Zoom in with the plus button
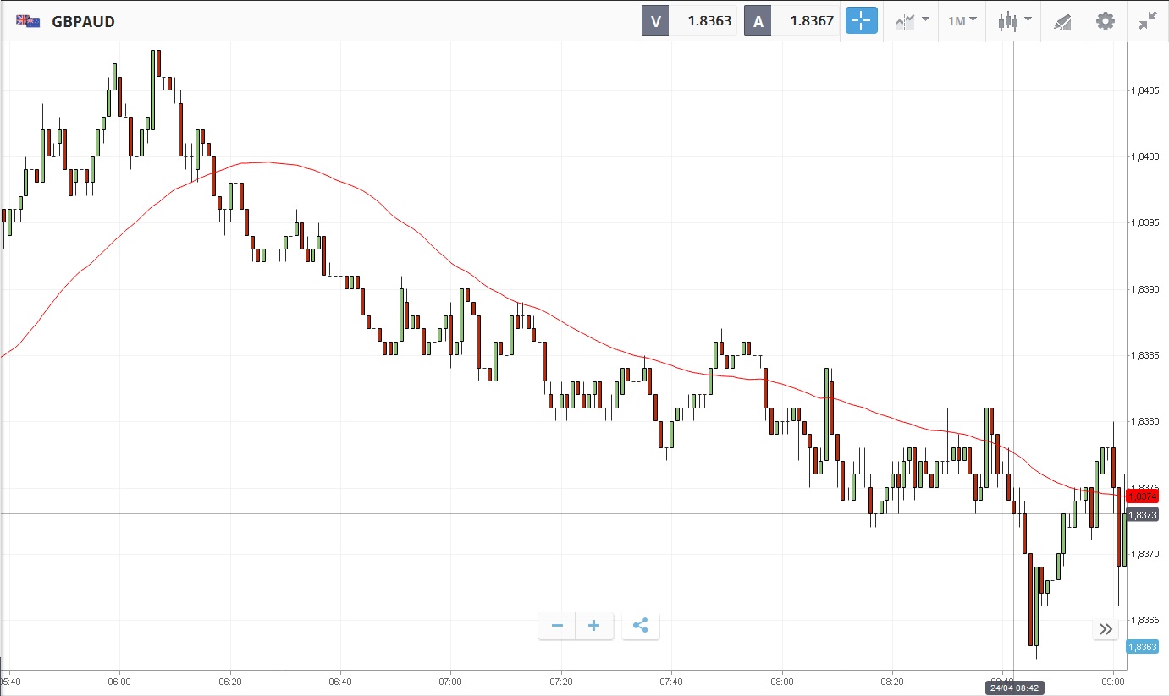1169x696 pixels. (x=594, y=626)
